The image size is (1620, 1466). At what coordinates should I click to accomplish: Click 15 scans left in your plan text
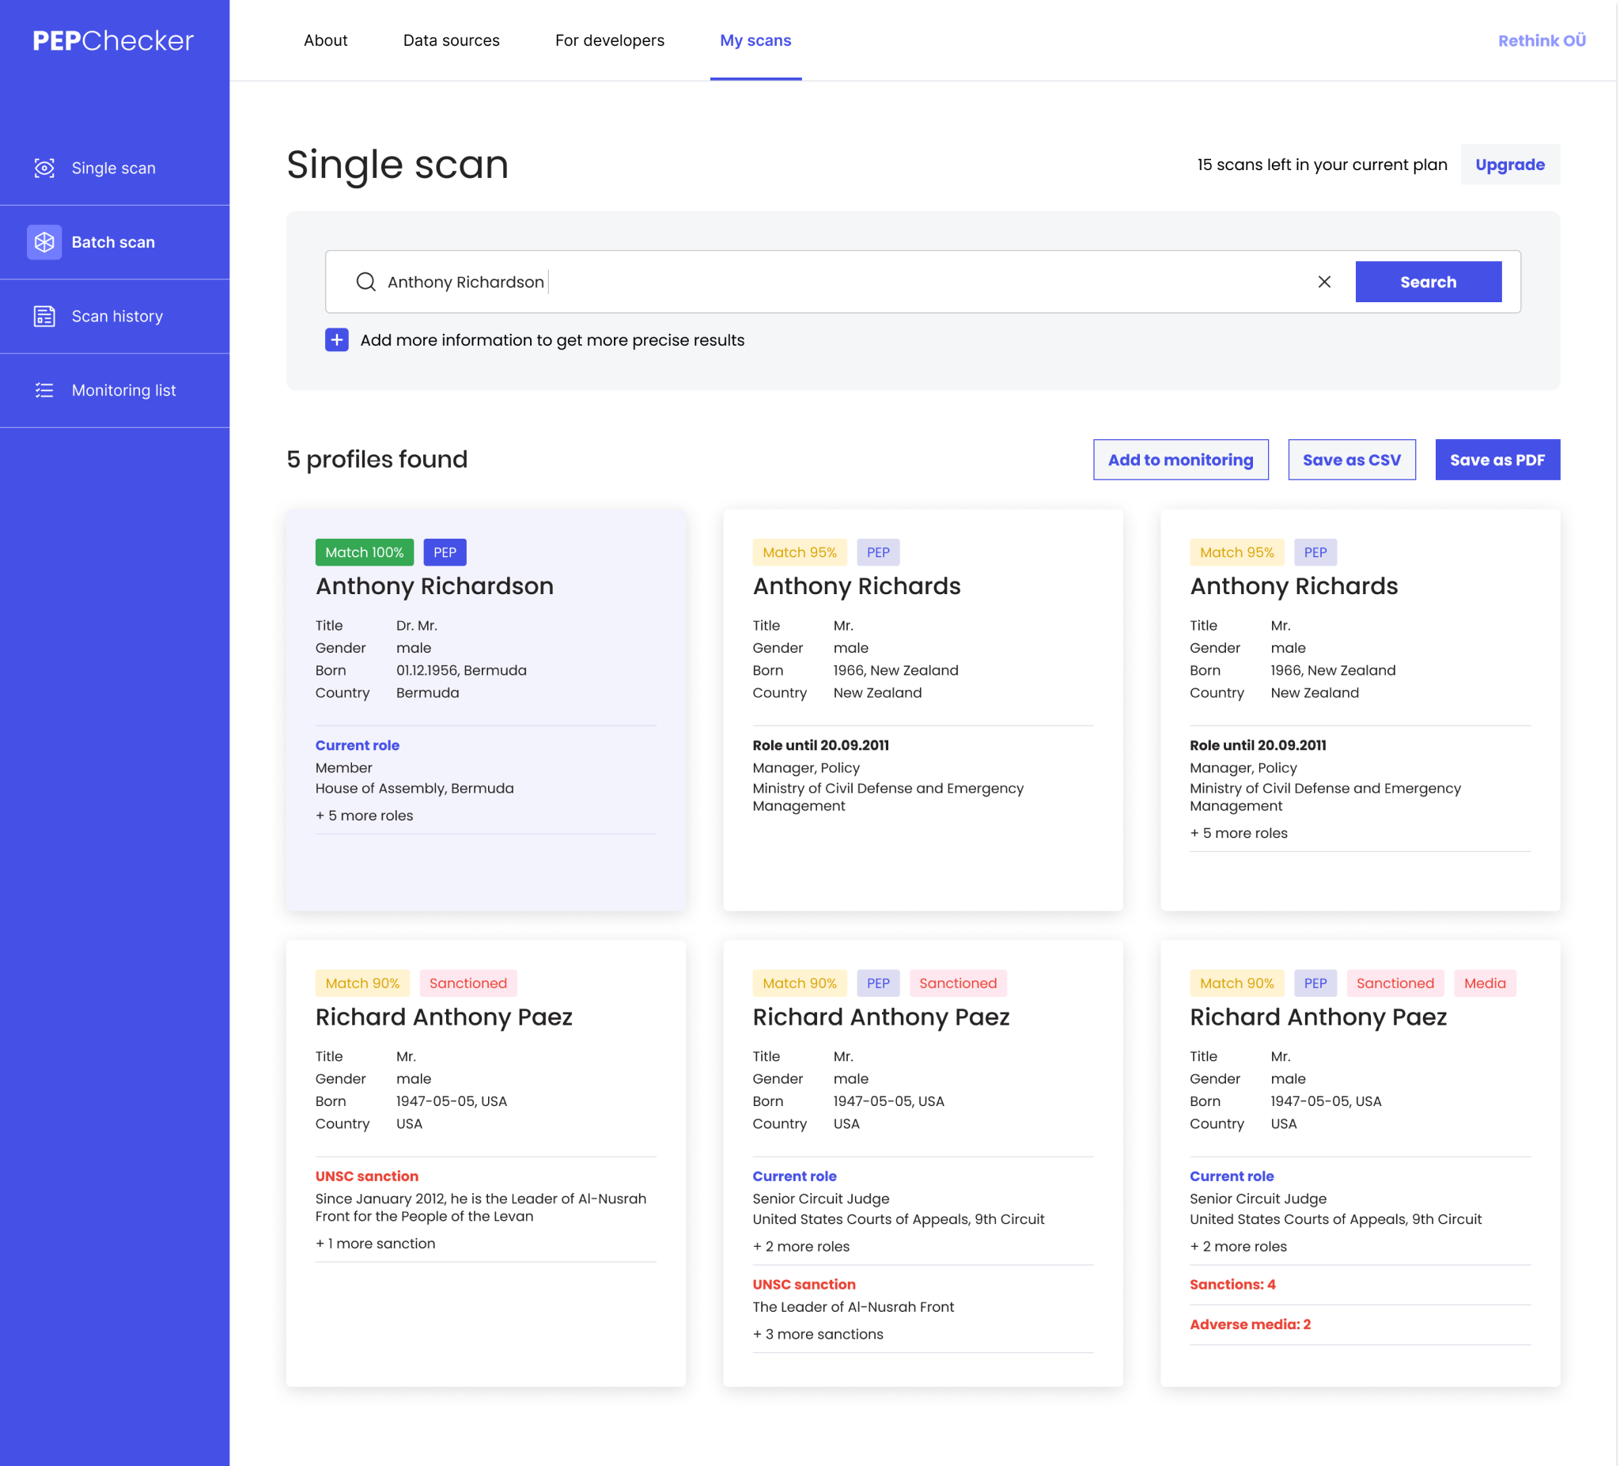[1322, 165]
